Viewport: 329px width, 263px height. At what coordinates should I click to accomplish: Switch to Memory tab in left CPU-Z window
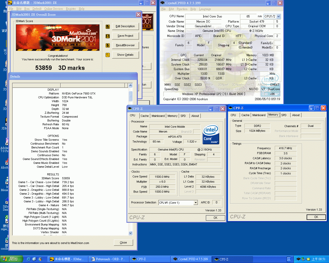172,116
